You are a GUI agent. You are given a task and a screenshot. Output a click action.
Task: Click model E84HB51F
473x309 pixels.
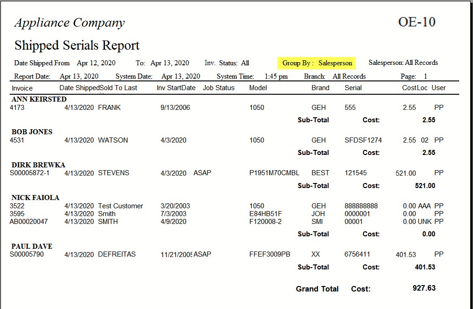point(265,214)
